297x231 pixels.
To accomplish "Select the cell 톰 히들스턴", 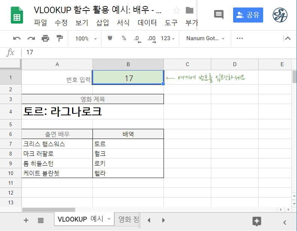I will click(57, 163).
